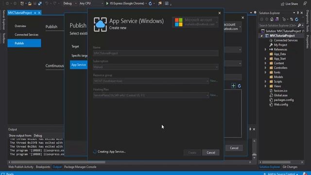
Task: Pin the Output panel
Action: coord(250,129)
